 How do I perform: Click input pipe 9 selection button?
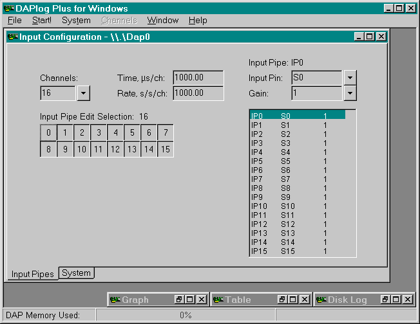[x=65, y=149]
